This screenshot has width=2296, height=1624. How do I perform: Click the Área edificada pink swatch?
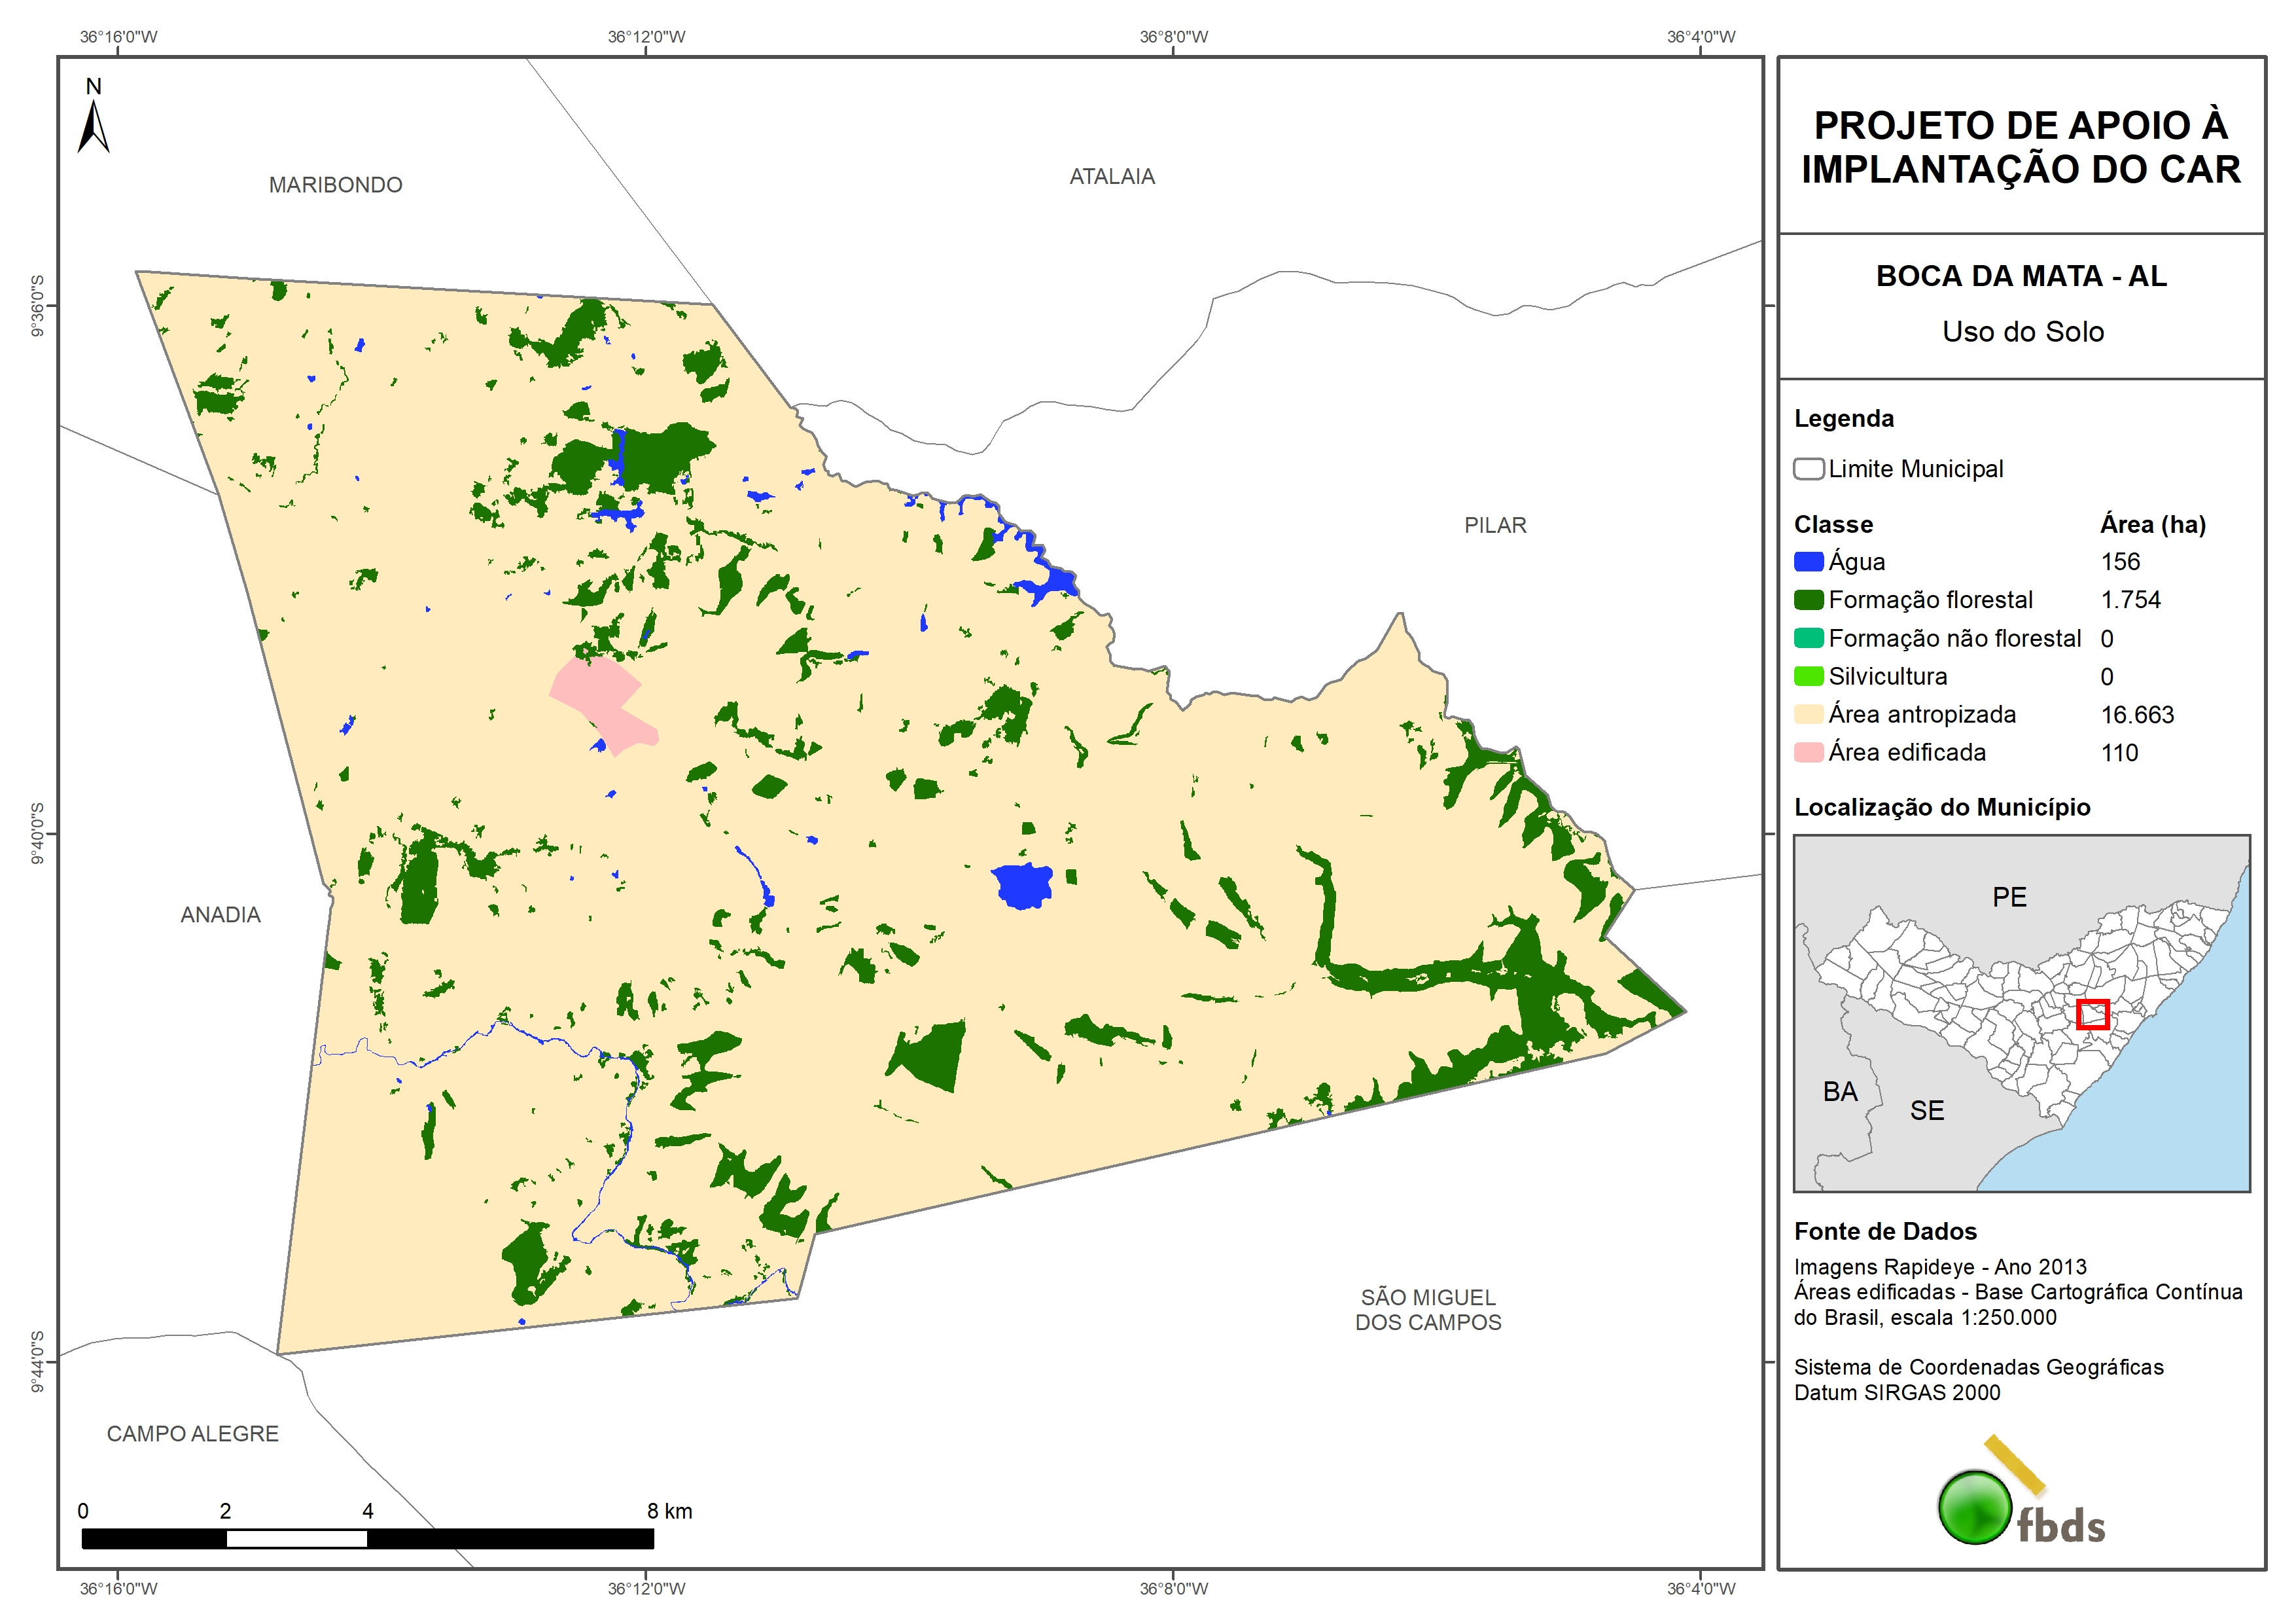point(1808,753)
